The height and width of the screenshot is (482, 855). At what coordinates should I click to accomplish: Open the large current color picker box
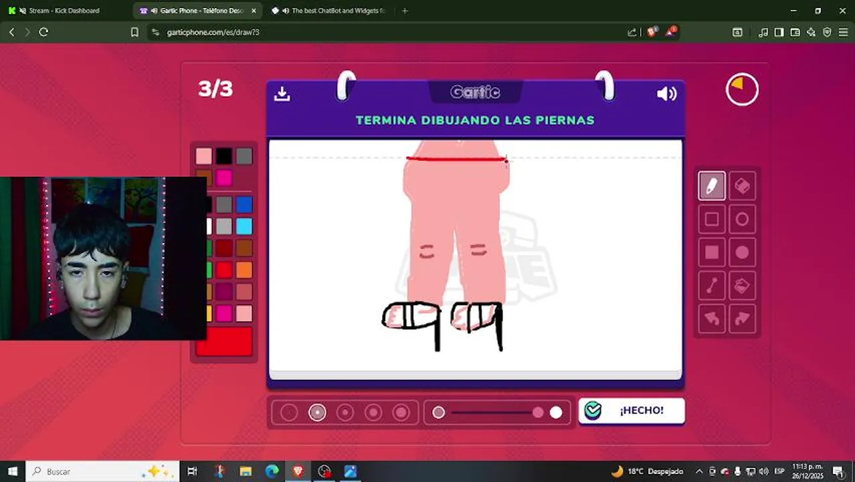point(224,341)
